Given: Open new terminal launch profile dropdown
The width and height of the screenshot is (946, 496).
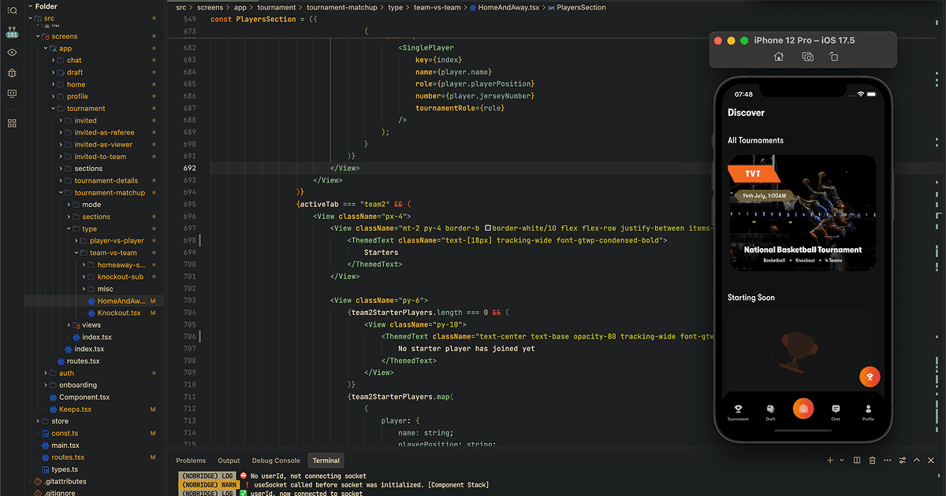Looking at the screenshot, I should point(842,461).
